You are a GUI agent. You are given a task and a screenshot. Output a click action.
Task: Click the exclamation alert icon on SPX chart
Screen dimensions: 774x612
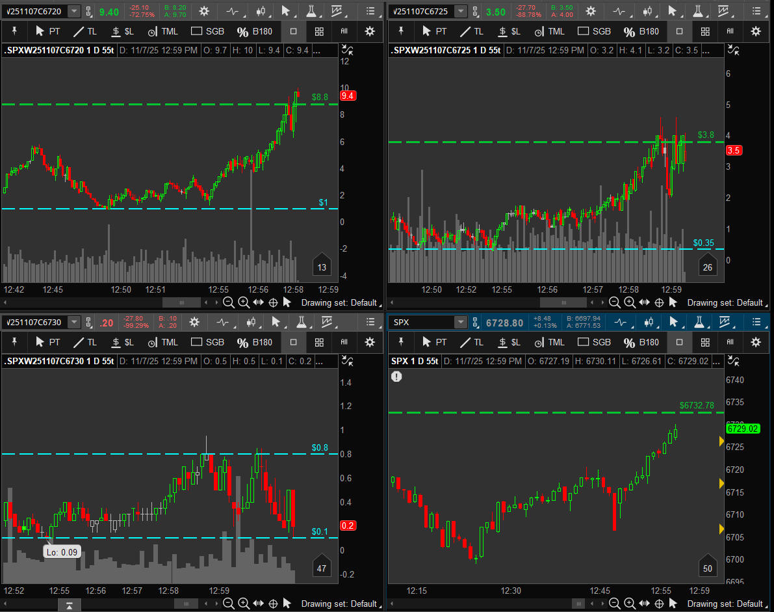(396, 376)
